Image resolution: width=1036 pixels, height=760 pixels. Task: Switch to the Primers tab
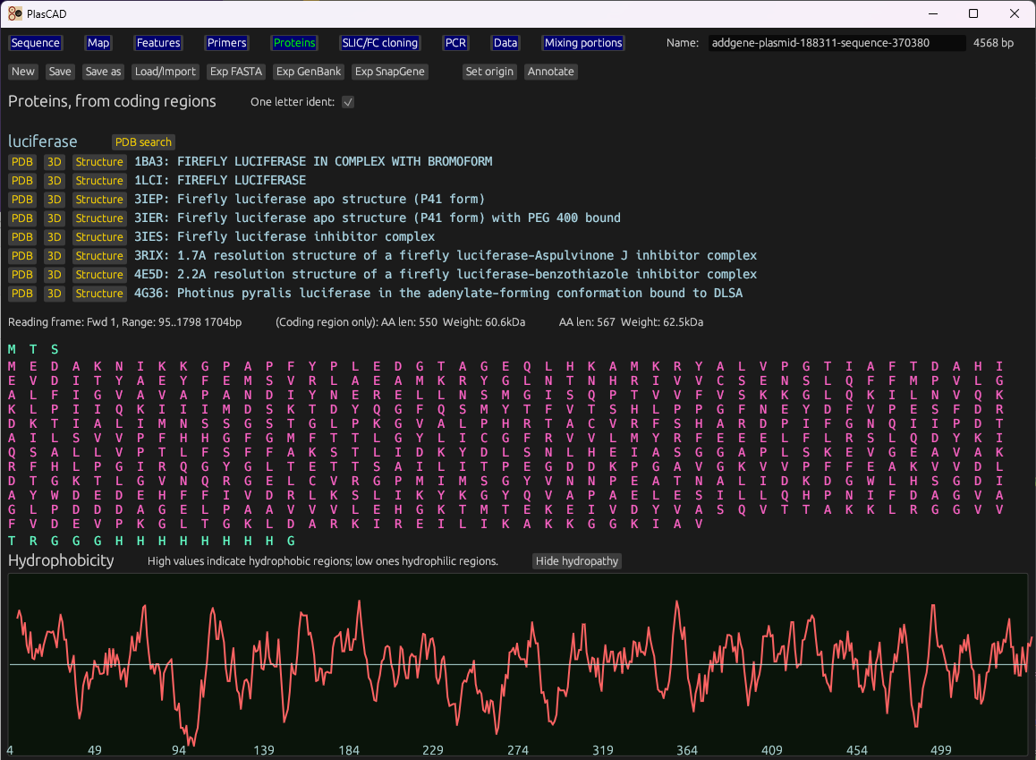(x=226, y=43)
